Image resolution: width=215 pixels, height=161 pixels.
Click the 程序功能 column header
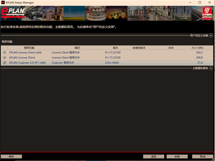click(x=29, y=48)
